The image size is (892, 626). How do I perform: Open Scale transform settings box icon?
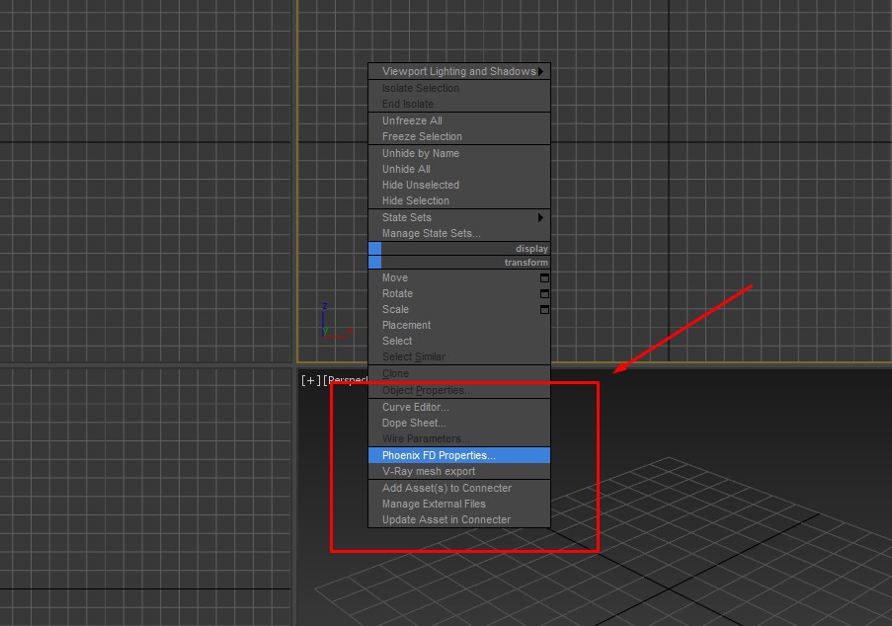coord(544,310)
